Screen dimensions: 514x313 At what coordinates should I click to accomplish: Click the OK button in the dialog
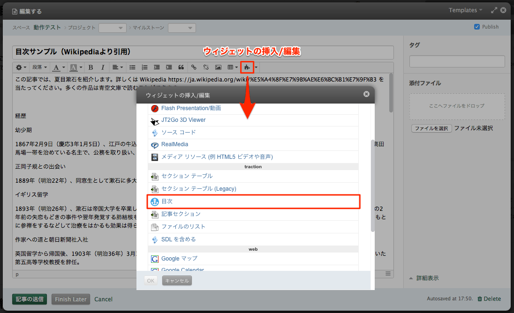(151, 281)
